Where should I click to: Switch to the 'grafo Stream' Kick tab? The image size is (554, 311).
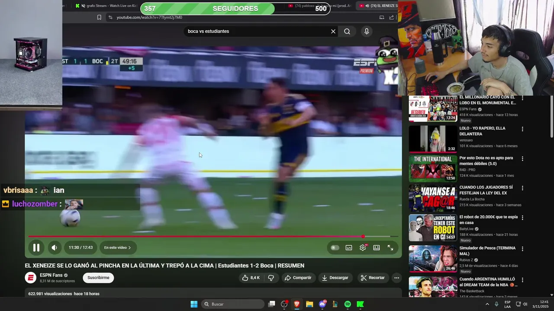(x=106, y=6)
